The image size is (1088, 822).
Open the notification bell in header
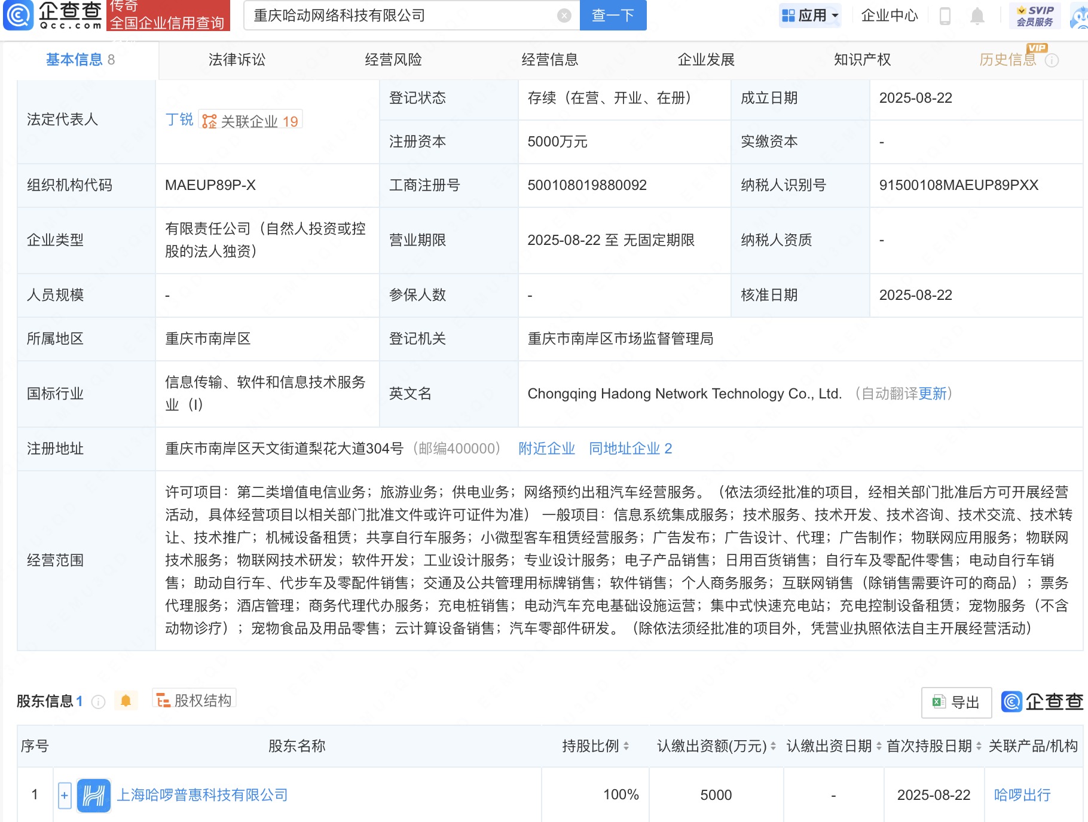coord(977,16)
